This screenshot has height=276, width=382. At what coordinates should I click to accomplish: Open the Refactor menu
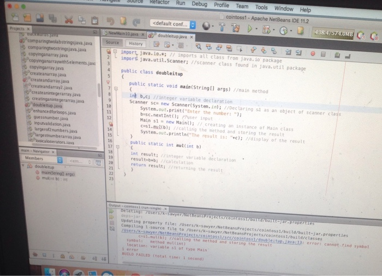159,2
